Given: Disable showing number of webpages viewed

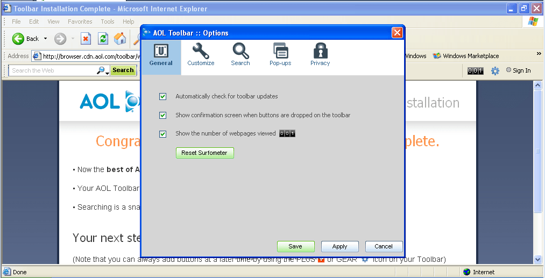Looking at the screenshot, I should pos(163,134).
